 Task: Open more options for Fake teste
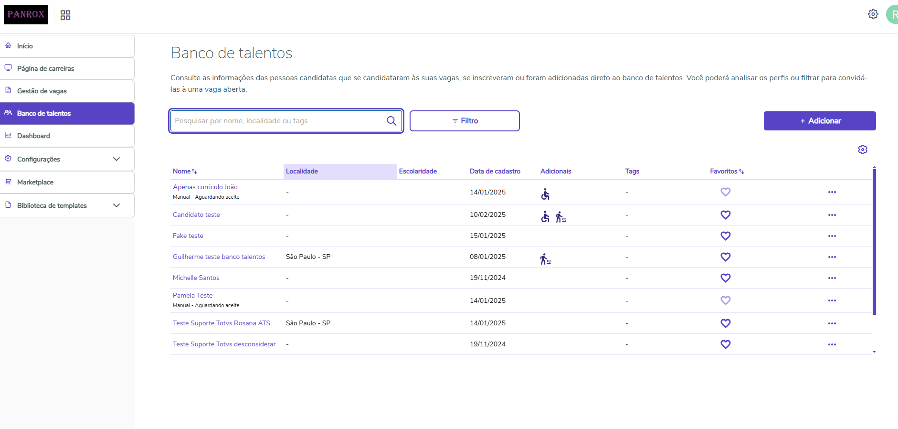point(832,236)
